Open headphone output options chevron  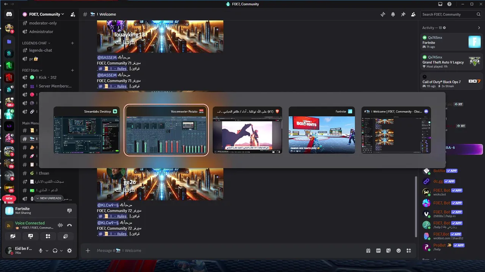coord(61,251)
